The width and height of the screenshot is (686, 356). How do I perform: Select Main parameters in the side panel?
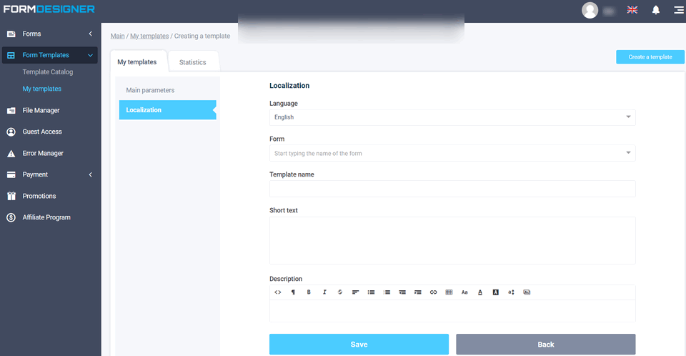[x=150, y=90]
